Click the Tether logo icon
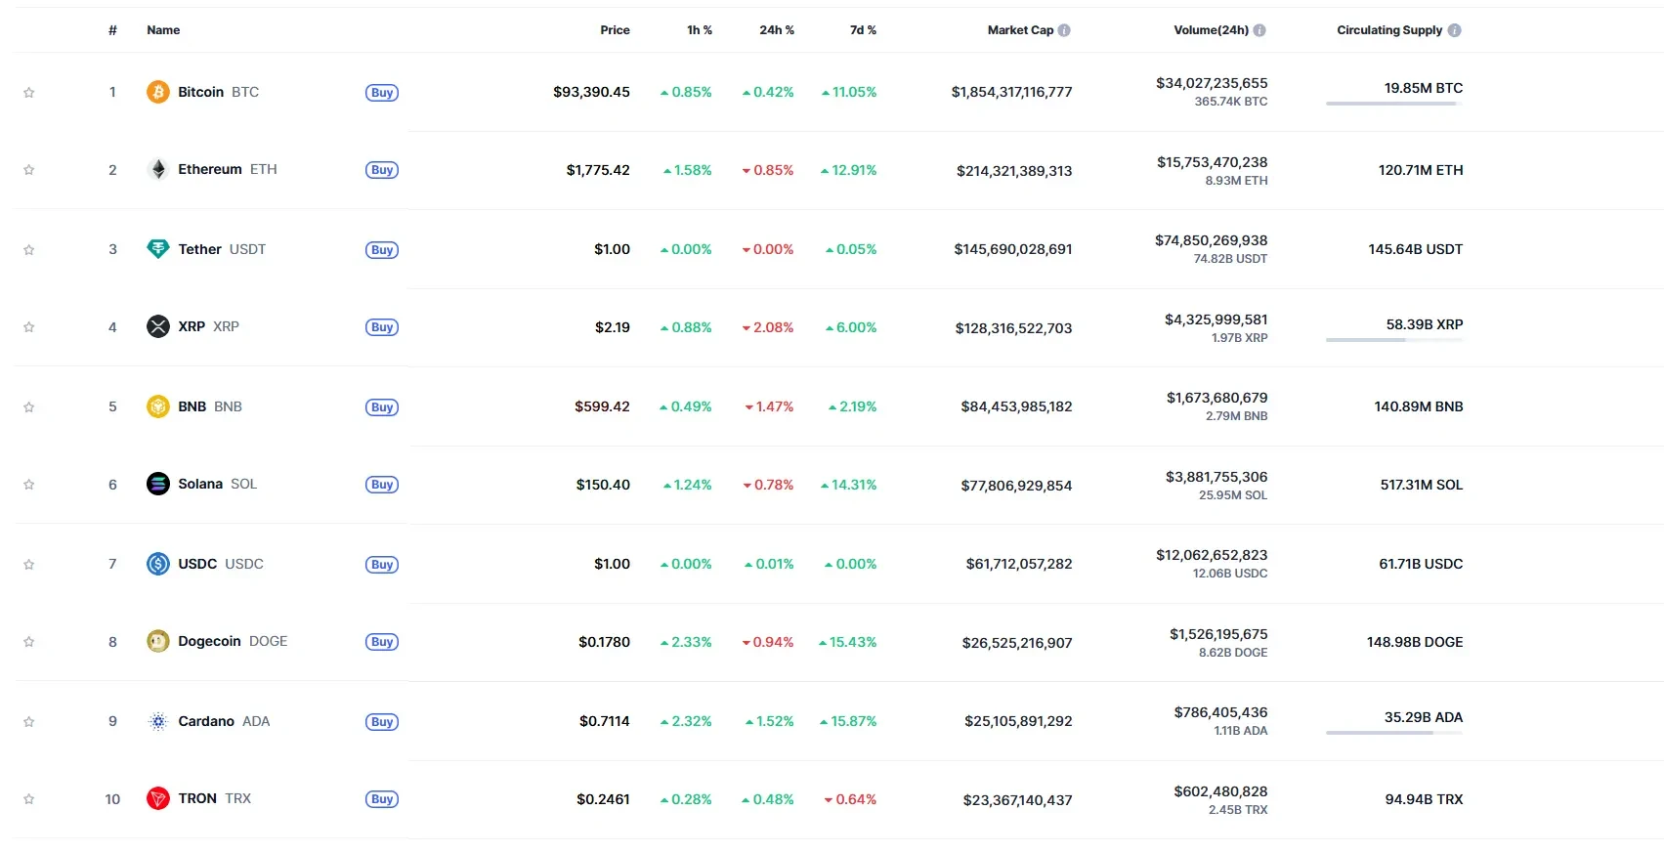 click(157, 249)
